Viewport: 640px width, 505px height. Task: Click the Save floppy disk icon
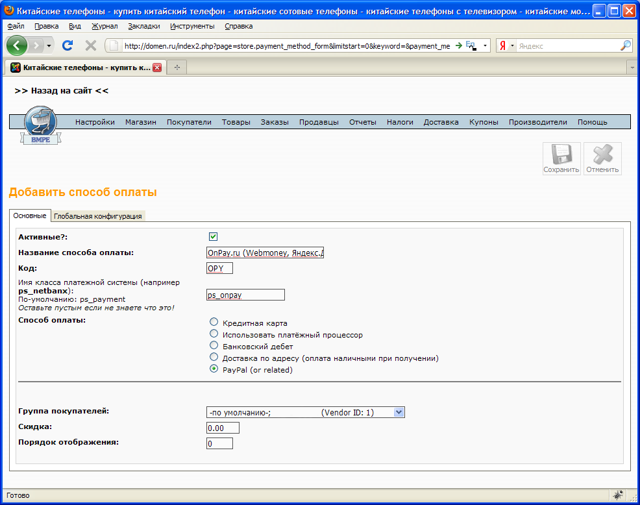point(561,158)
